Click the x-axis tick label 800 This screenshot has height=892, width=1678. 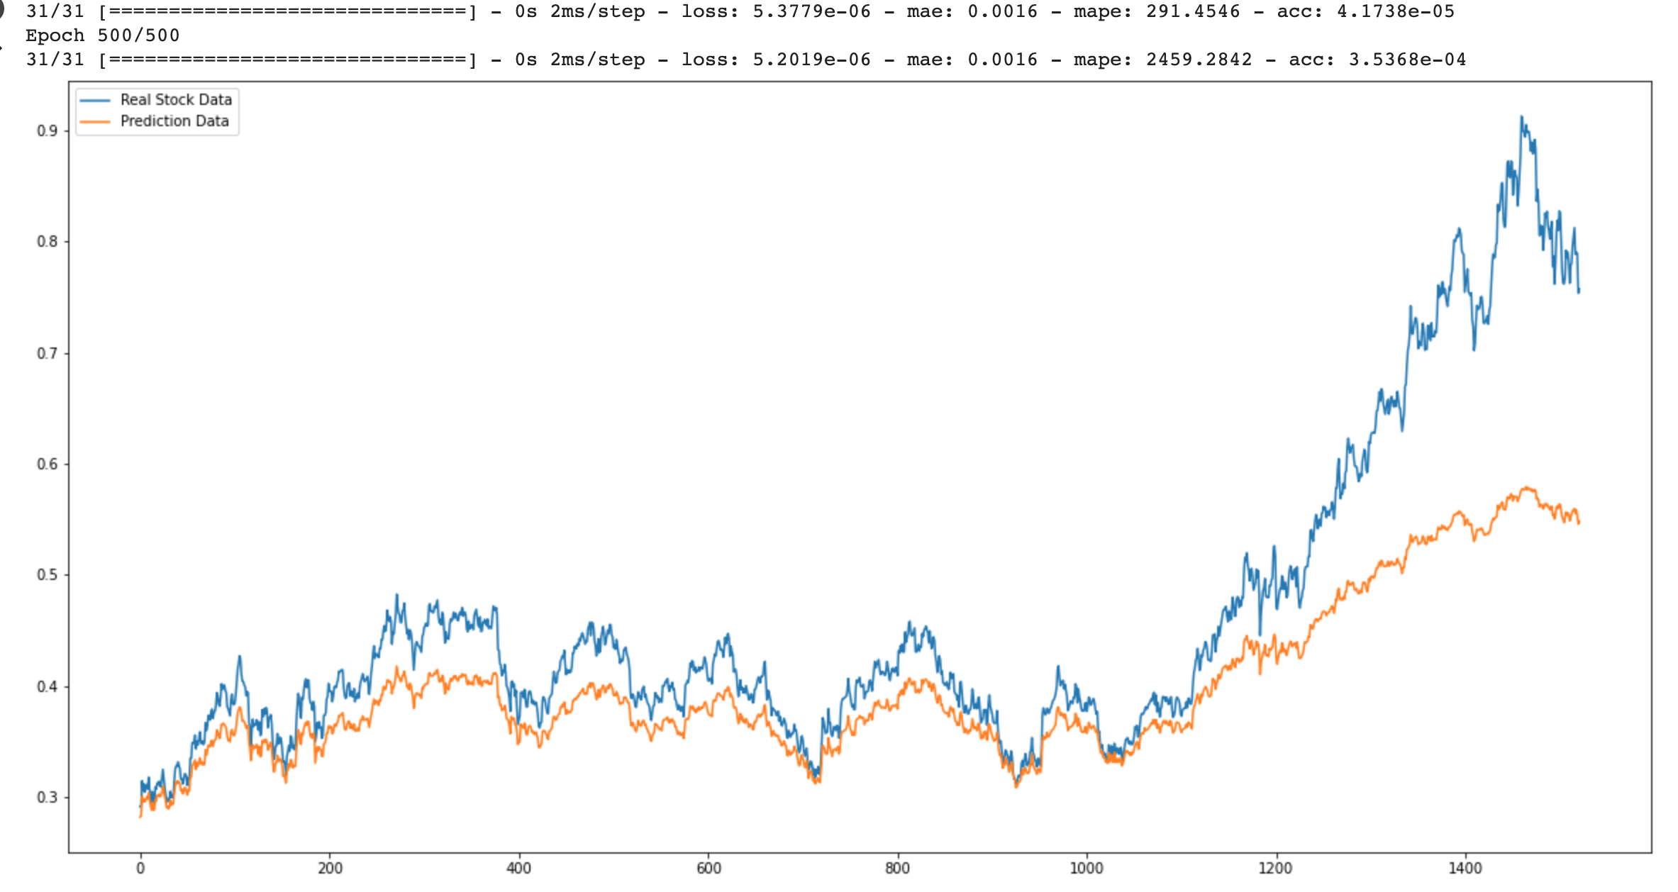pos(897,869)
